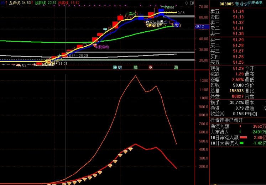Image resolution: width=266 pixels, height=185 pixels.
Task: Click the 总量 value 156933
Action: pos(237,91)
